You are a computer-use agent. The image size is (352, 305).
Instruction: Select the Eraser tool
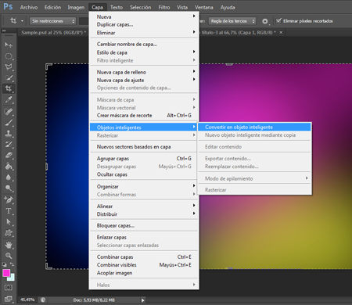coord(9,156)
